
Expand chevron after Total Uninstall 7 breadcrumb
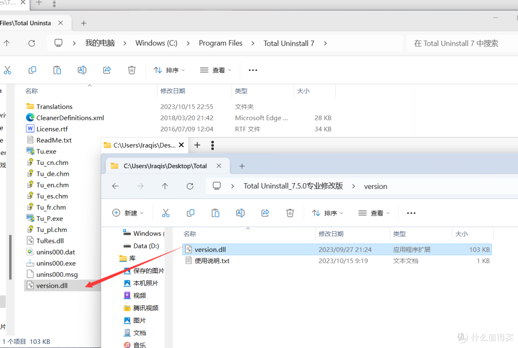325,43
